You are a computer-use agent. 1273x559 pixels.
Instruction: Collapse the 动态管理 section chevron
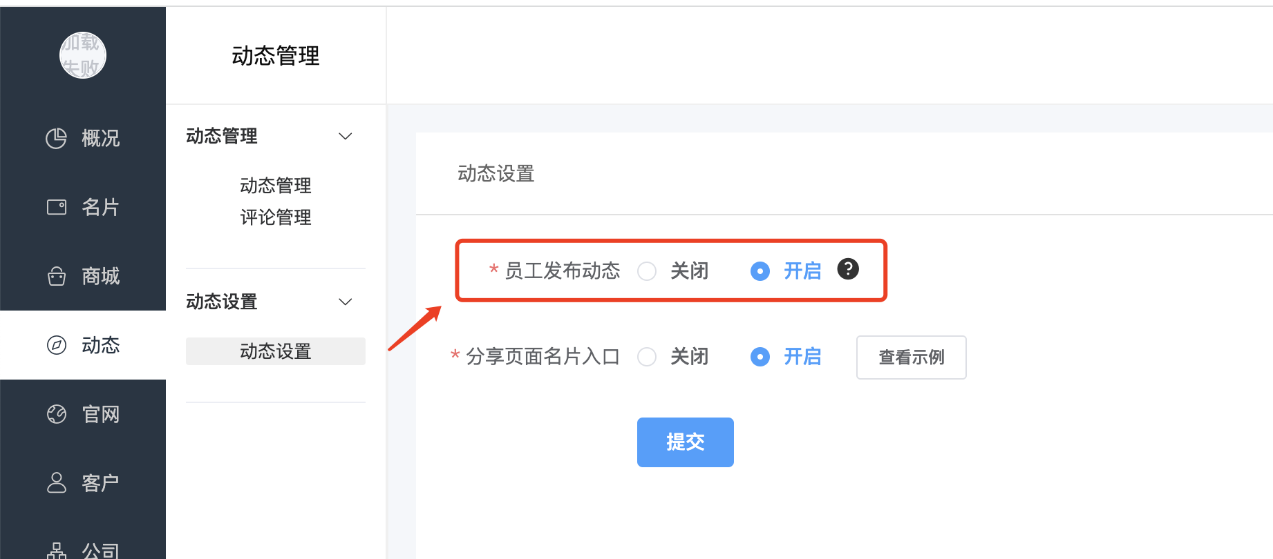(346, 136)
